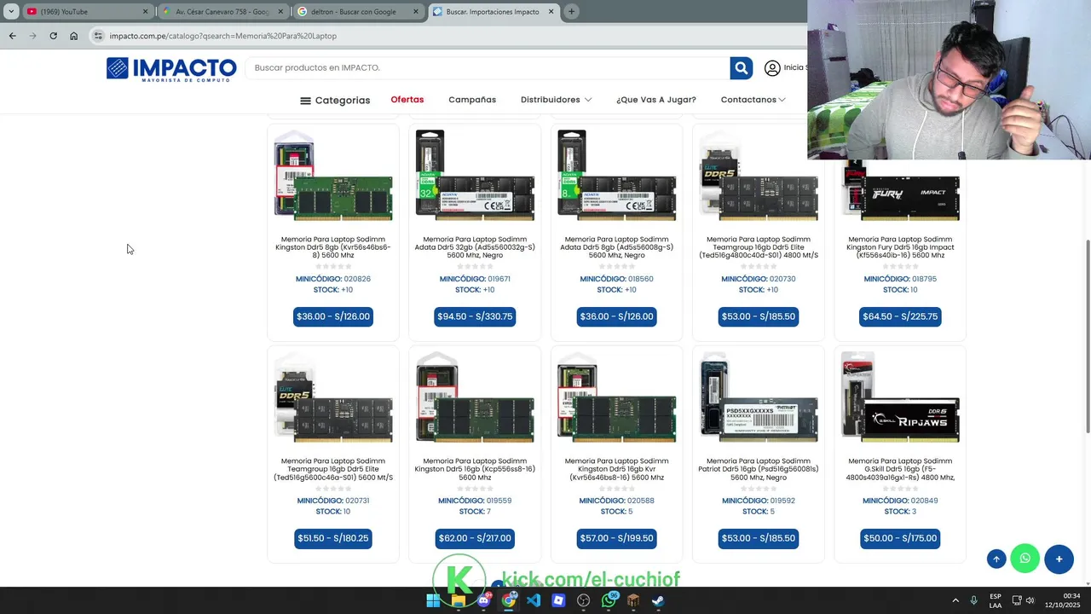Reload the page with the refresh icon
The height and width of the screenshot is (614, 1091).
click(x=53, y=36)
